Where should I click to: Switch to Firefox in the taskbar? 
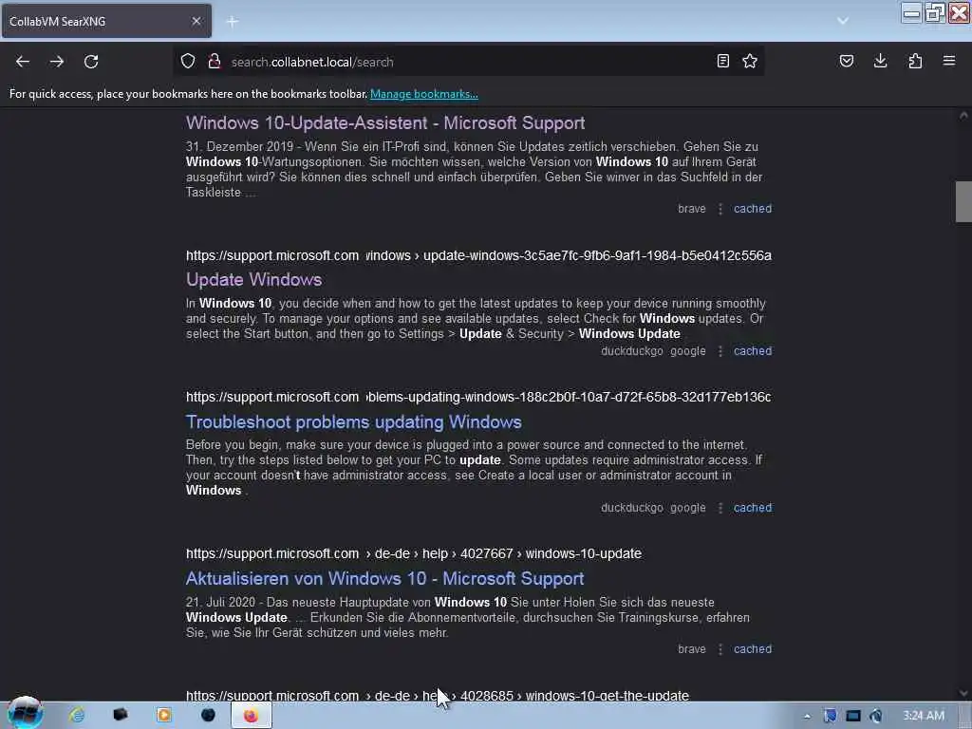tap(251, 716)
